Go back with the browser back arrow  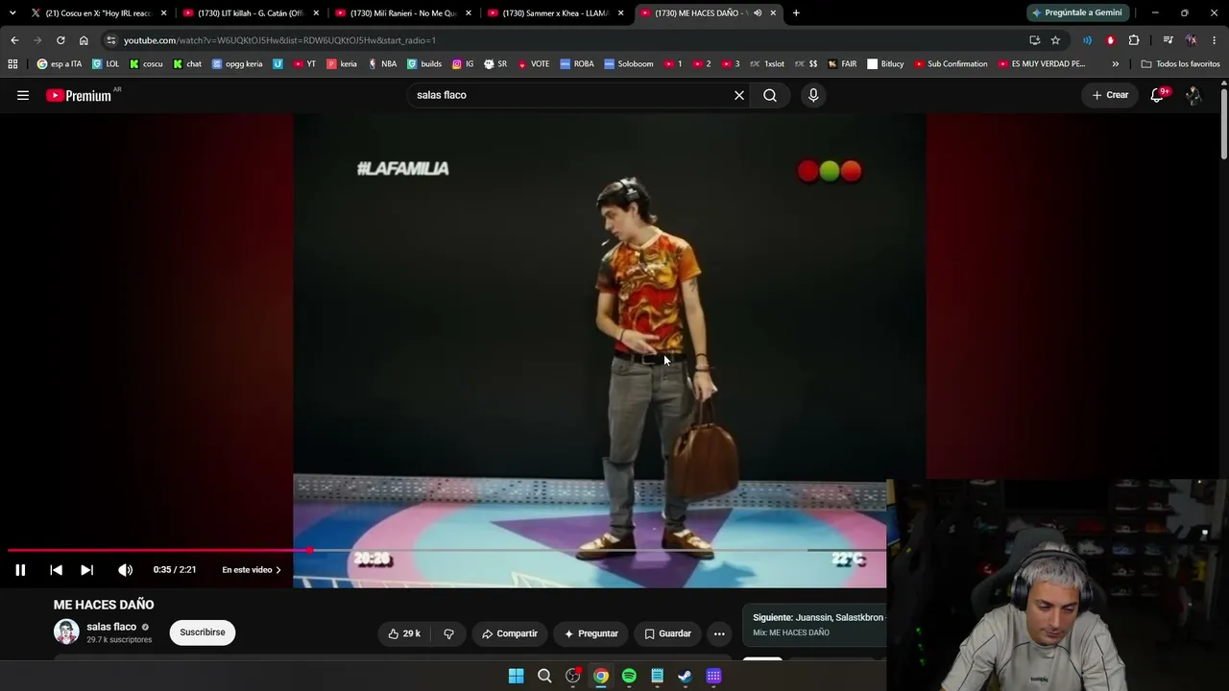tap(14, 40)
